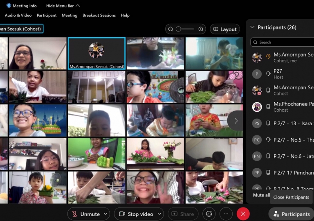The image size is (314, 221).
Task: Click the Meeting Info shield icon
Action: click(x=9, y=6)
